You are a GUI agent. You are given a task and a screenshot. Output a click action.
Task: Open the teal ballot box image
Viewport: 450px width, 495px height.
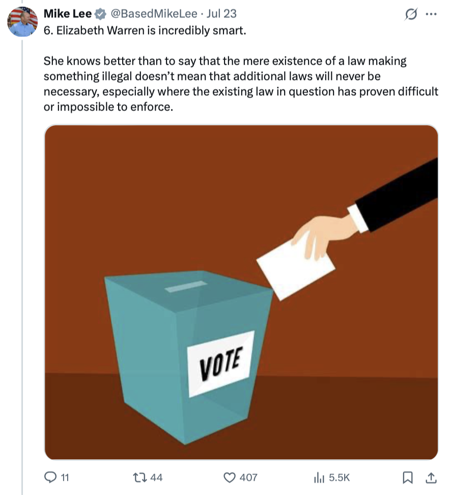(x=188, y=356)
